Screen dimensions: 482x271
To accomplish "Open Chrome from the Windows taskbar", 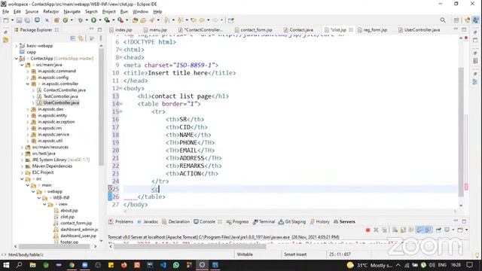I will pyautogui.click(x=72, y=265).
